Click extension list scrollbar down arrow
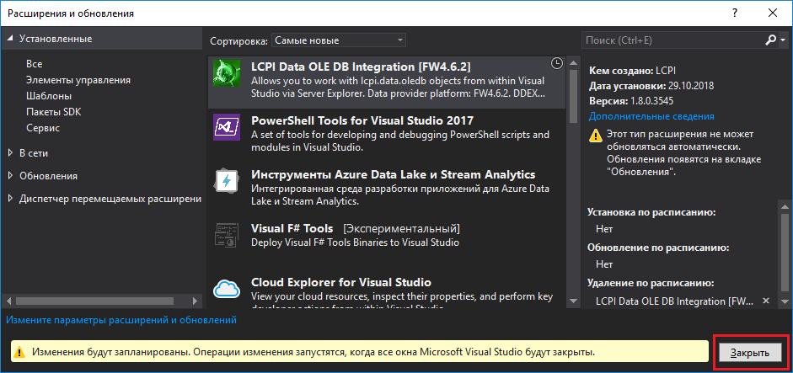The height and width of the screenshot is (373, 793). pos(573,301)
